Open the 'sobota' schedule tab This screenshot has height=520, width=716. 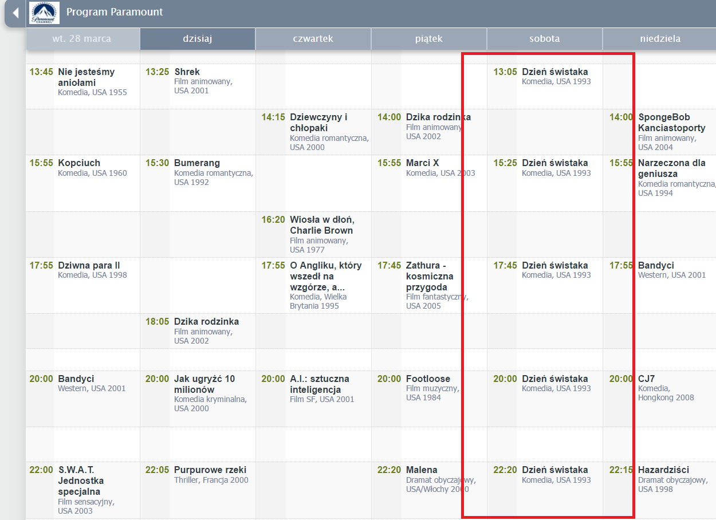[545, 39]
